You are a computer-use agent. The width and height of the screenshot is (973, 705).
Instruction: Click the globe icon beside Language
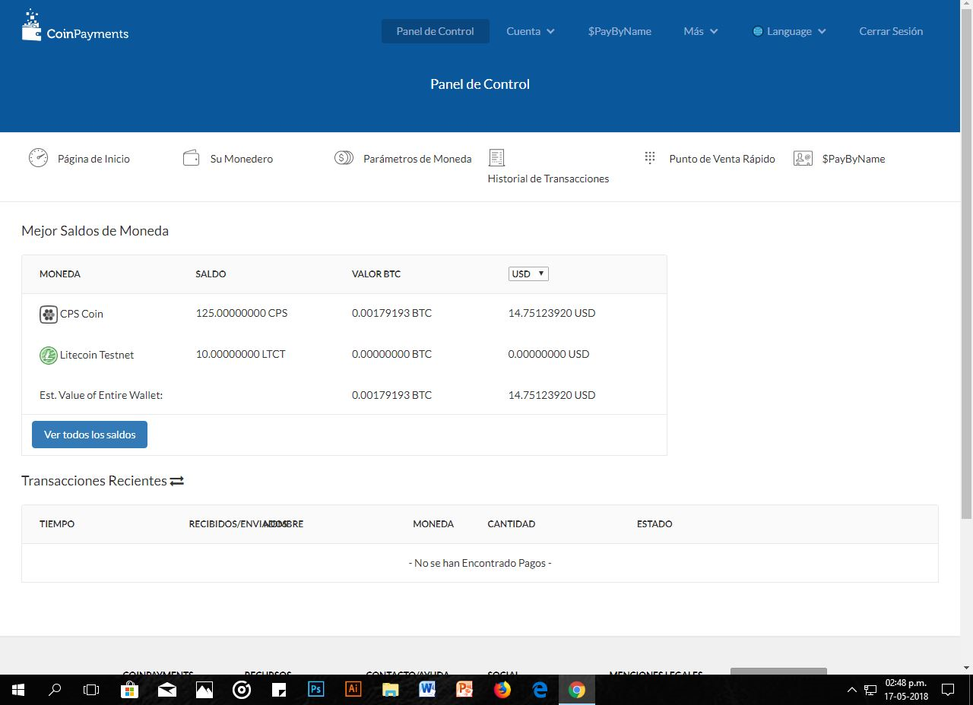click(757, 31)
